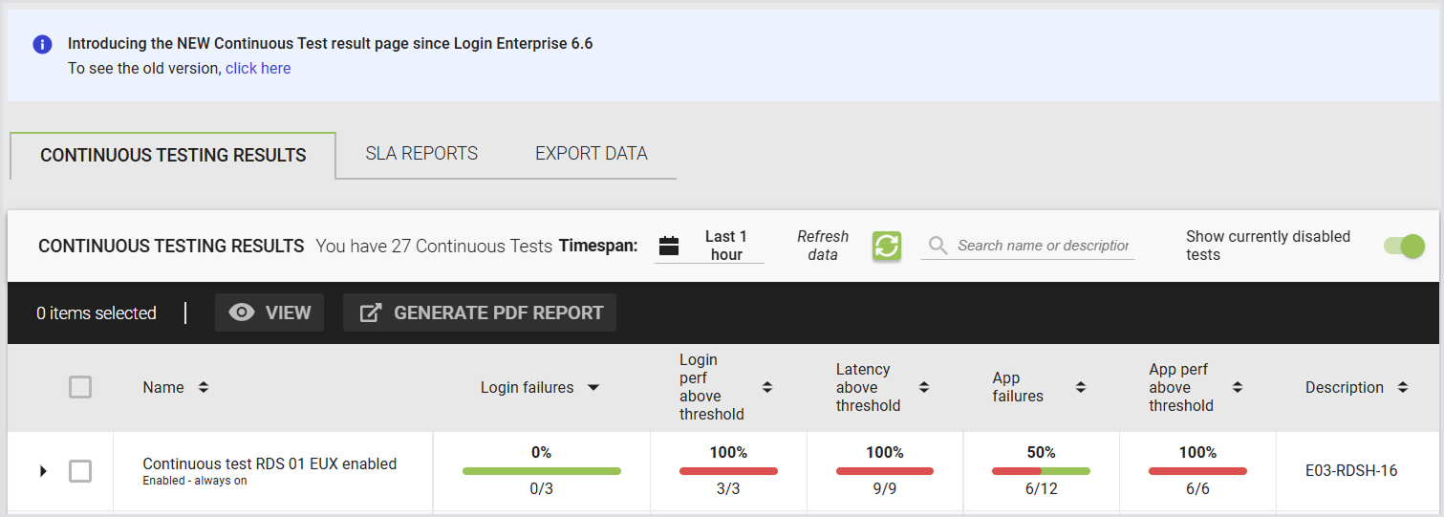Click the calendar icon next to Timespan
This screenshot has width=1444, height=517.
[669, 246]
